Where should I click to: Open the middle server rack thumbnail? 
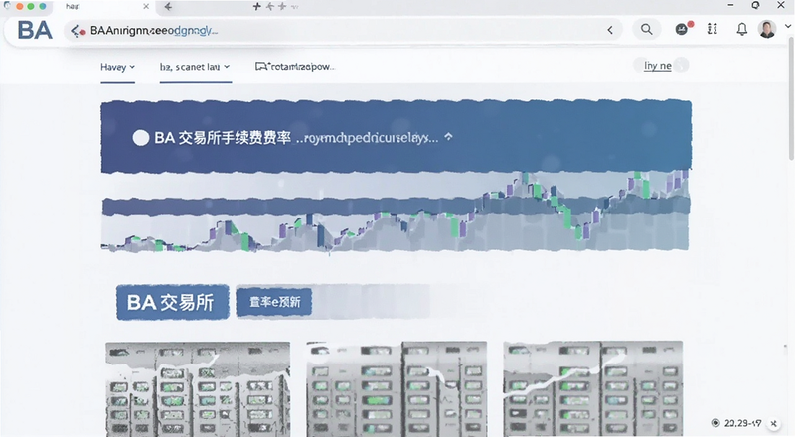pos(397,389)
